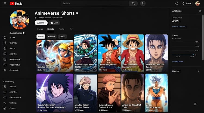Click the Overview sidebar icon

[5, 43]
